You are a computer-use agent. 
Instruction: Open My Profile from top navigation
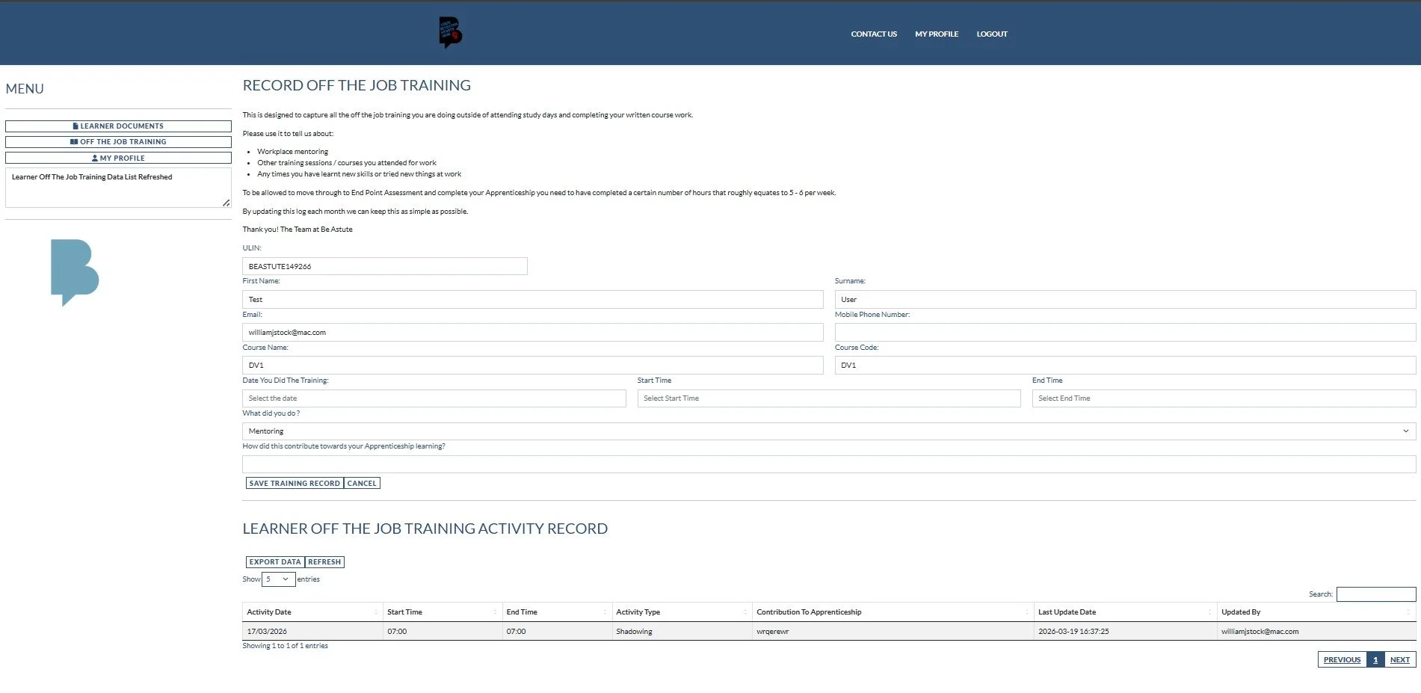coord(937,34)
